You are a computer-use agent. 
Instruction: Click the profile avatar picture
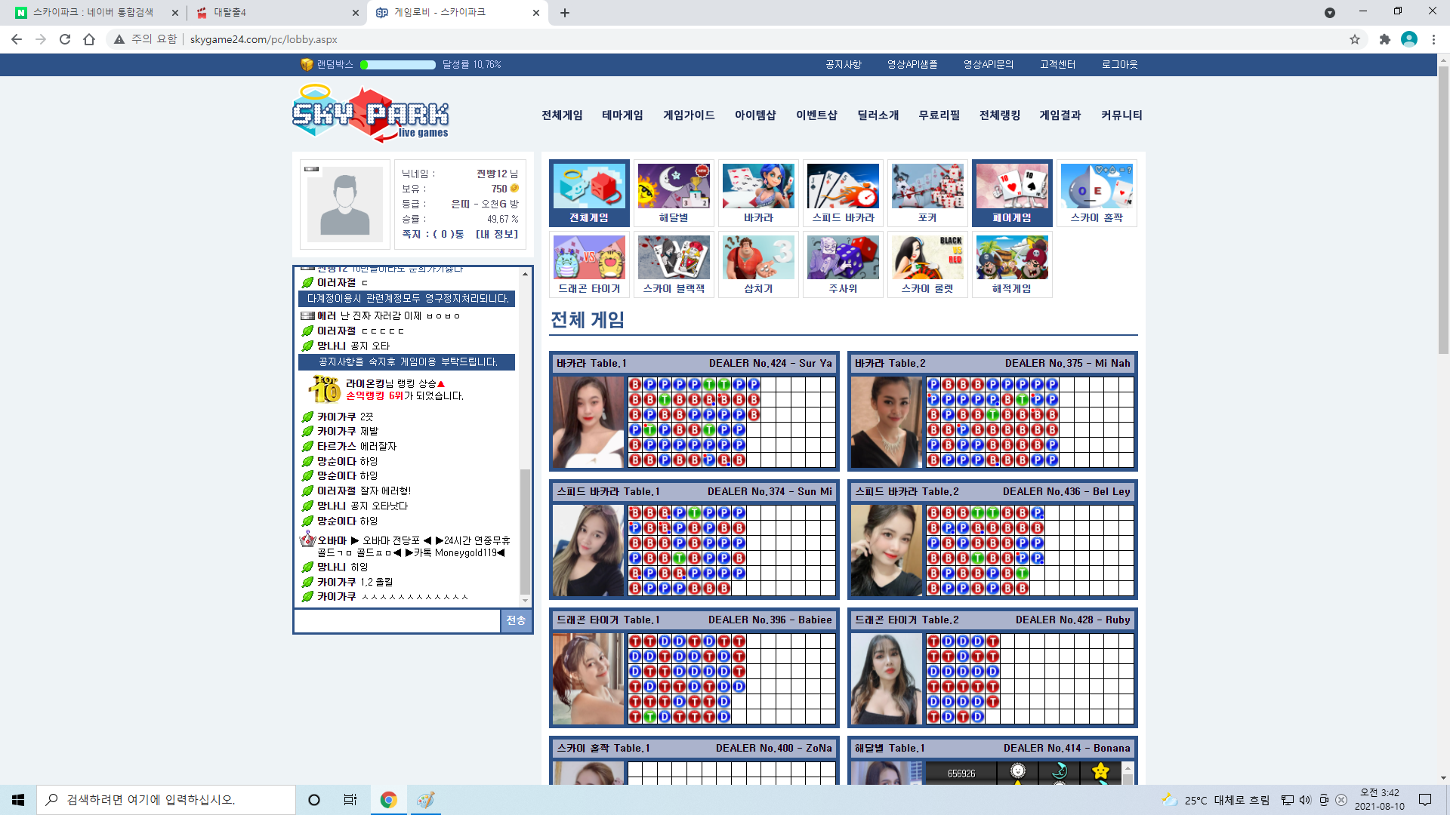tap(345, 205)
